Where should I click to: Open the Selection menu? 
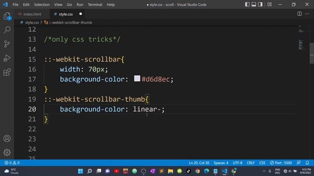point(42,4)
